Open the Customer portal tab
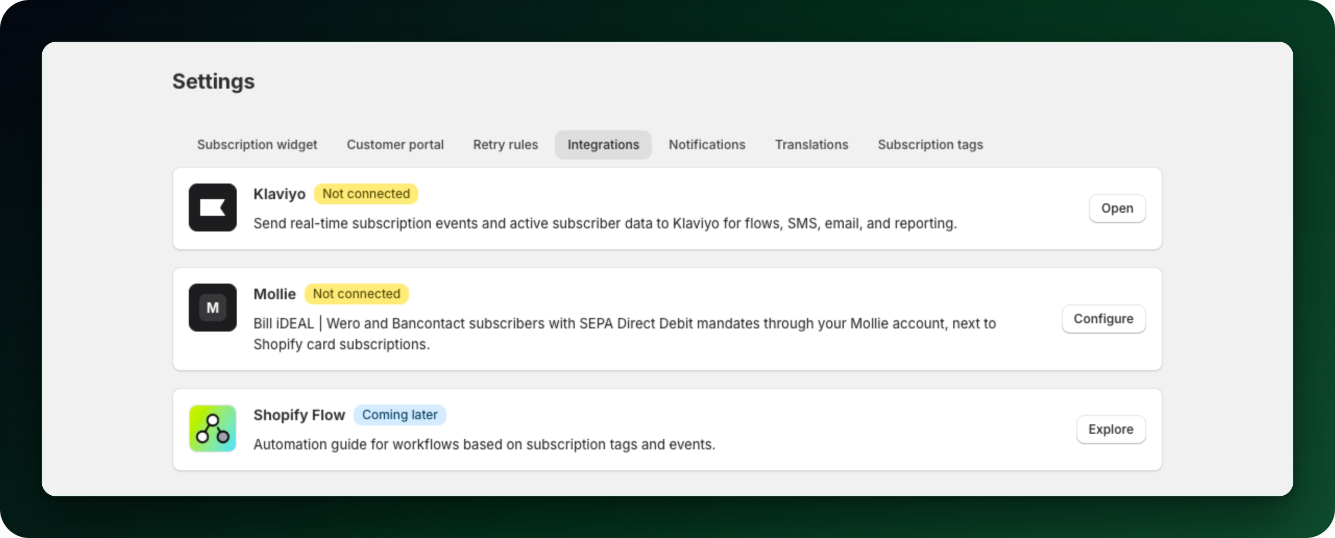1335x538 pixels. pyautogui.click(x=395, y=144)
